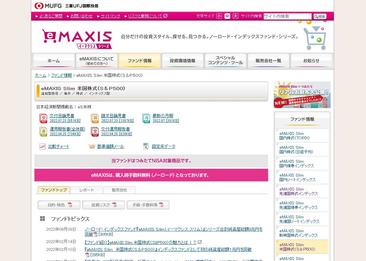
Task: Click PDF icon on 目的・特色 button
Action: pyautogui.click(x=70, y=205)
